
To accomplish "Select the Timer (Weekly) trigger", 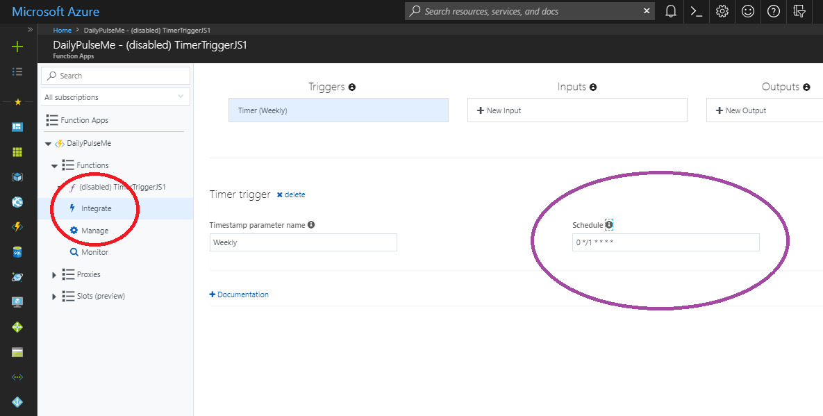I will (x=338, y=110).
